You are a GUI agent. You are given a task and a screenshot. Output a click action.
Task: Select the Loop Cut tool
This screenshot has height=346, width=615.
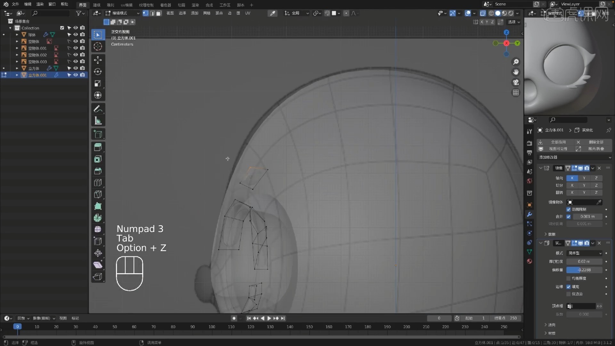pyautogui.click(x=98, y=183)
